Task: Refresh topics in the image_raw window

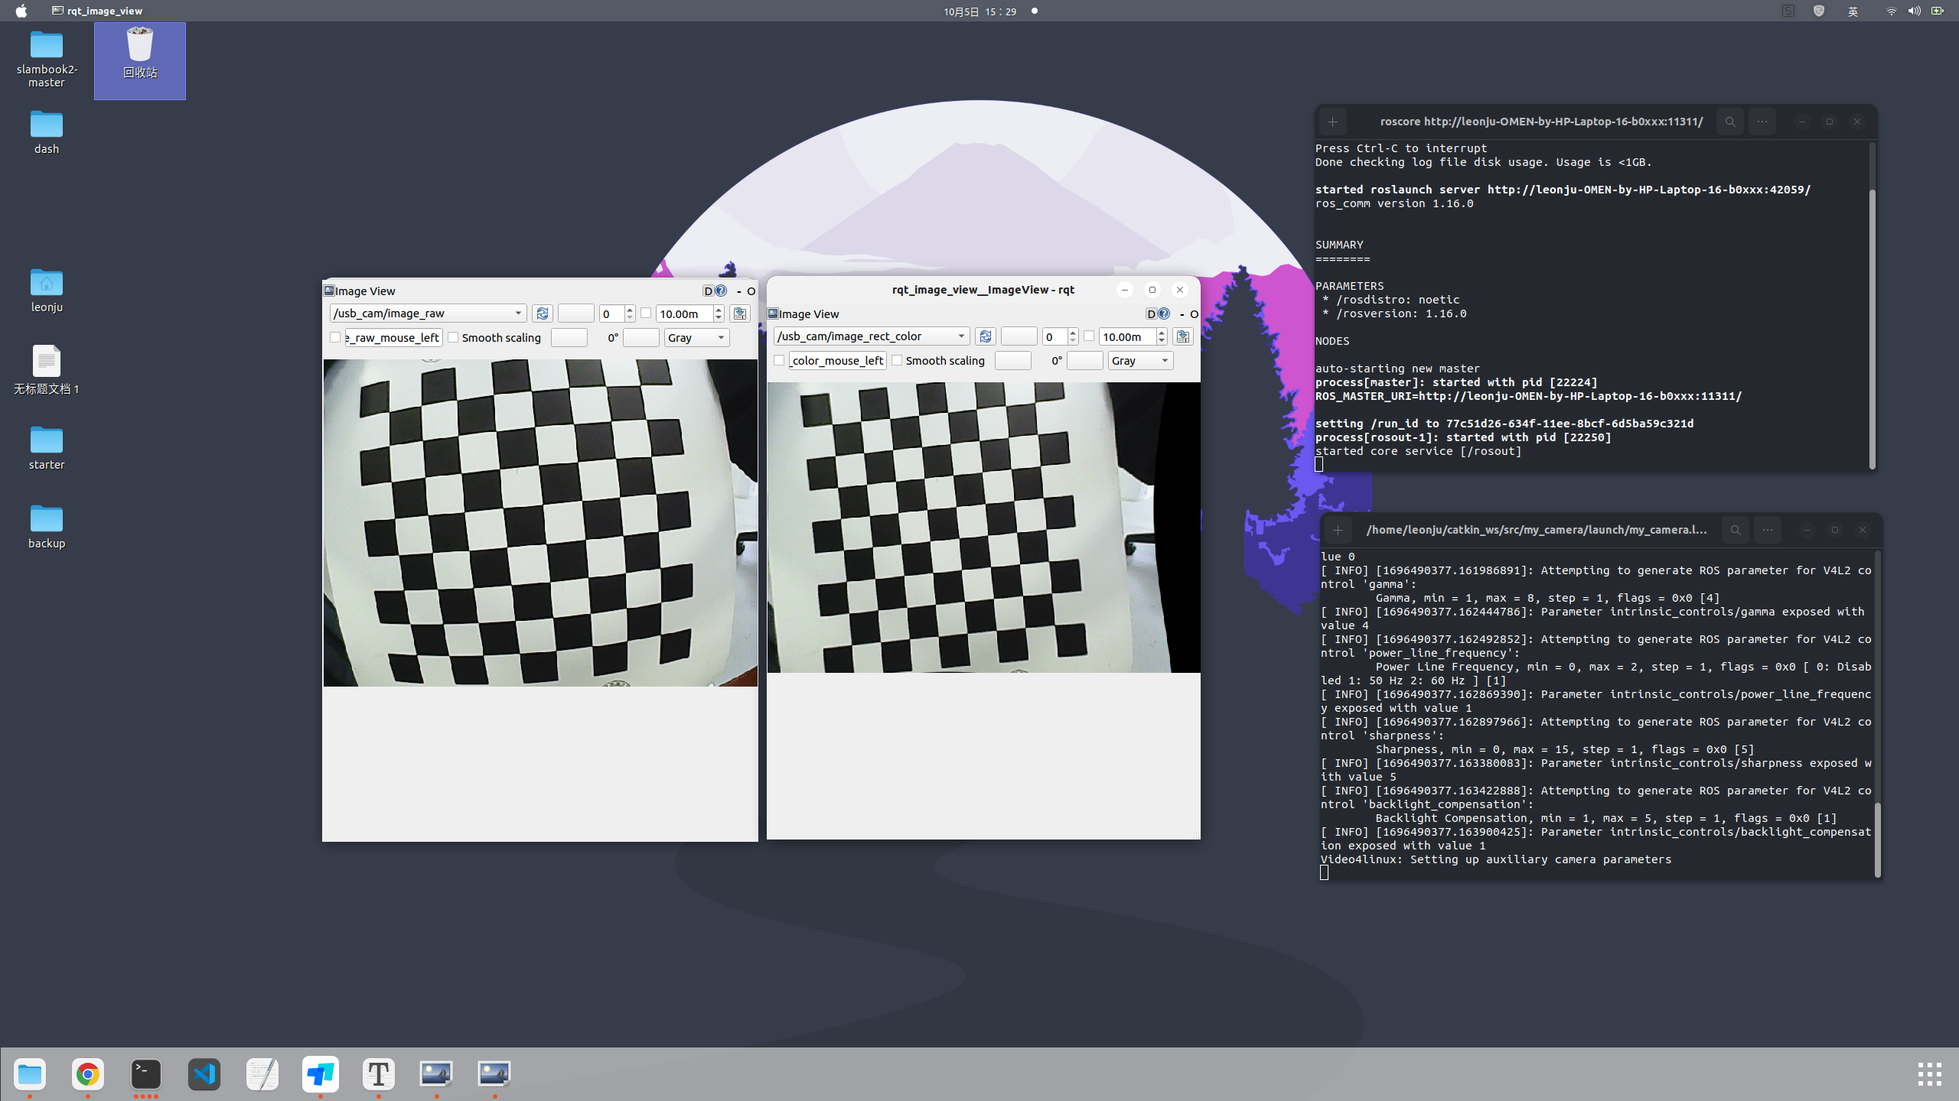Action: pos(543,313)
